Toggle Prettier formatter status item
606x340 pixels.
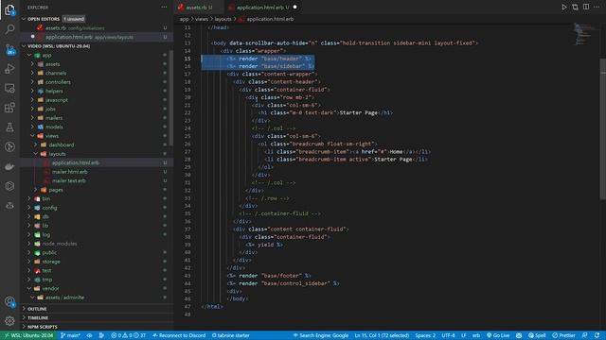click(x=564, y=335)
